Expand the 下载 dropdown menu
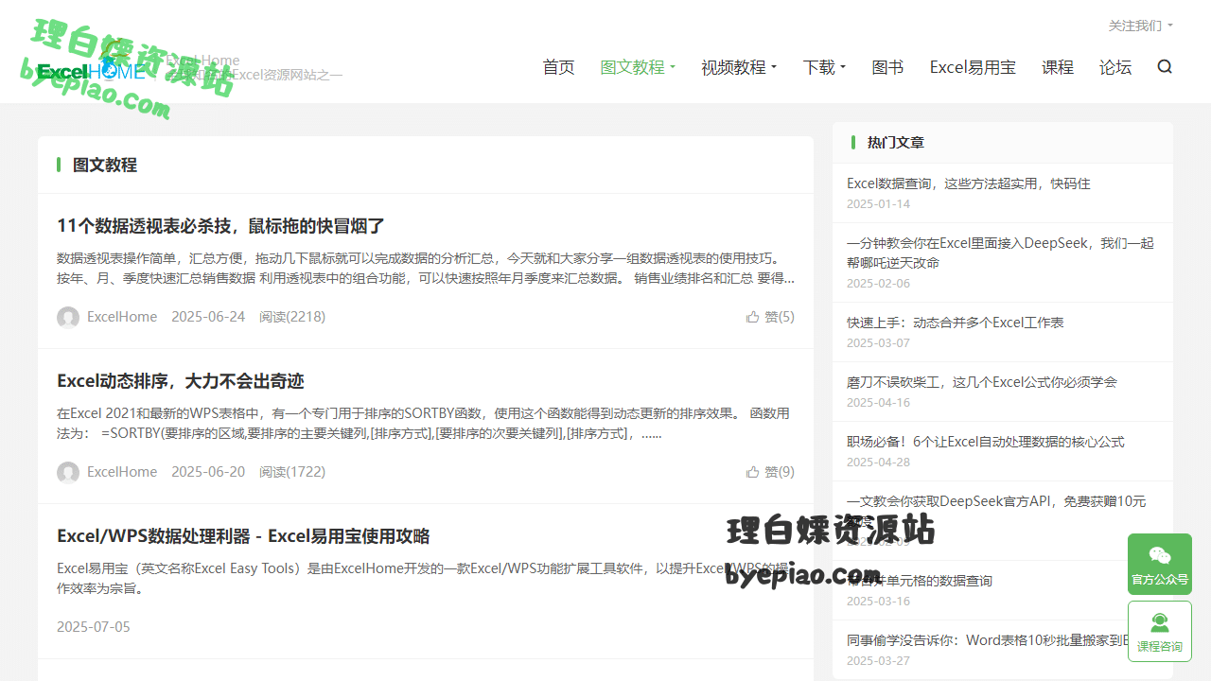1211x681 pixels. point(824,67)
